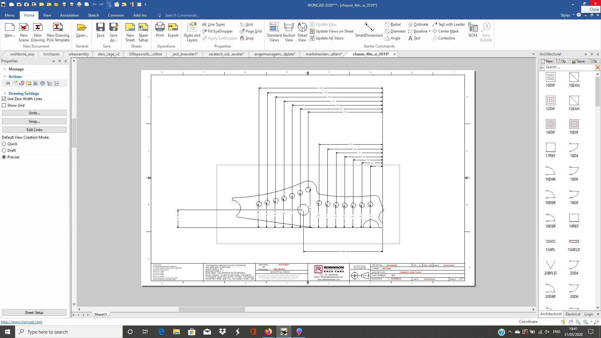Toggle Page Grid display
The width and height of the screenshot is (601, 338).
pyautogui.click(x=250, y=31)
